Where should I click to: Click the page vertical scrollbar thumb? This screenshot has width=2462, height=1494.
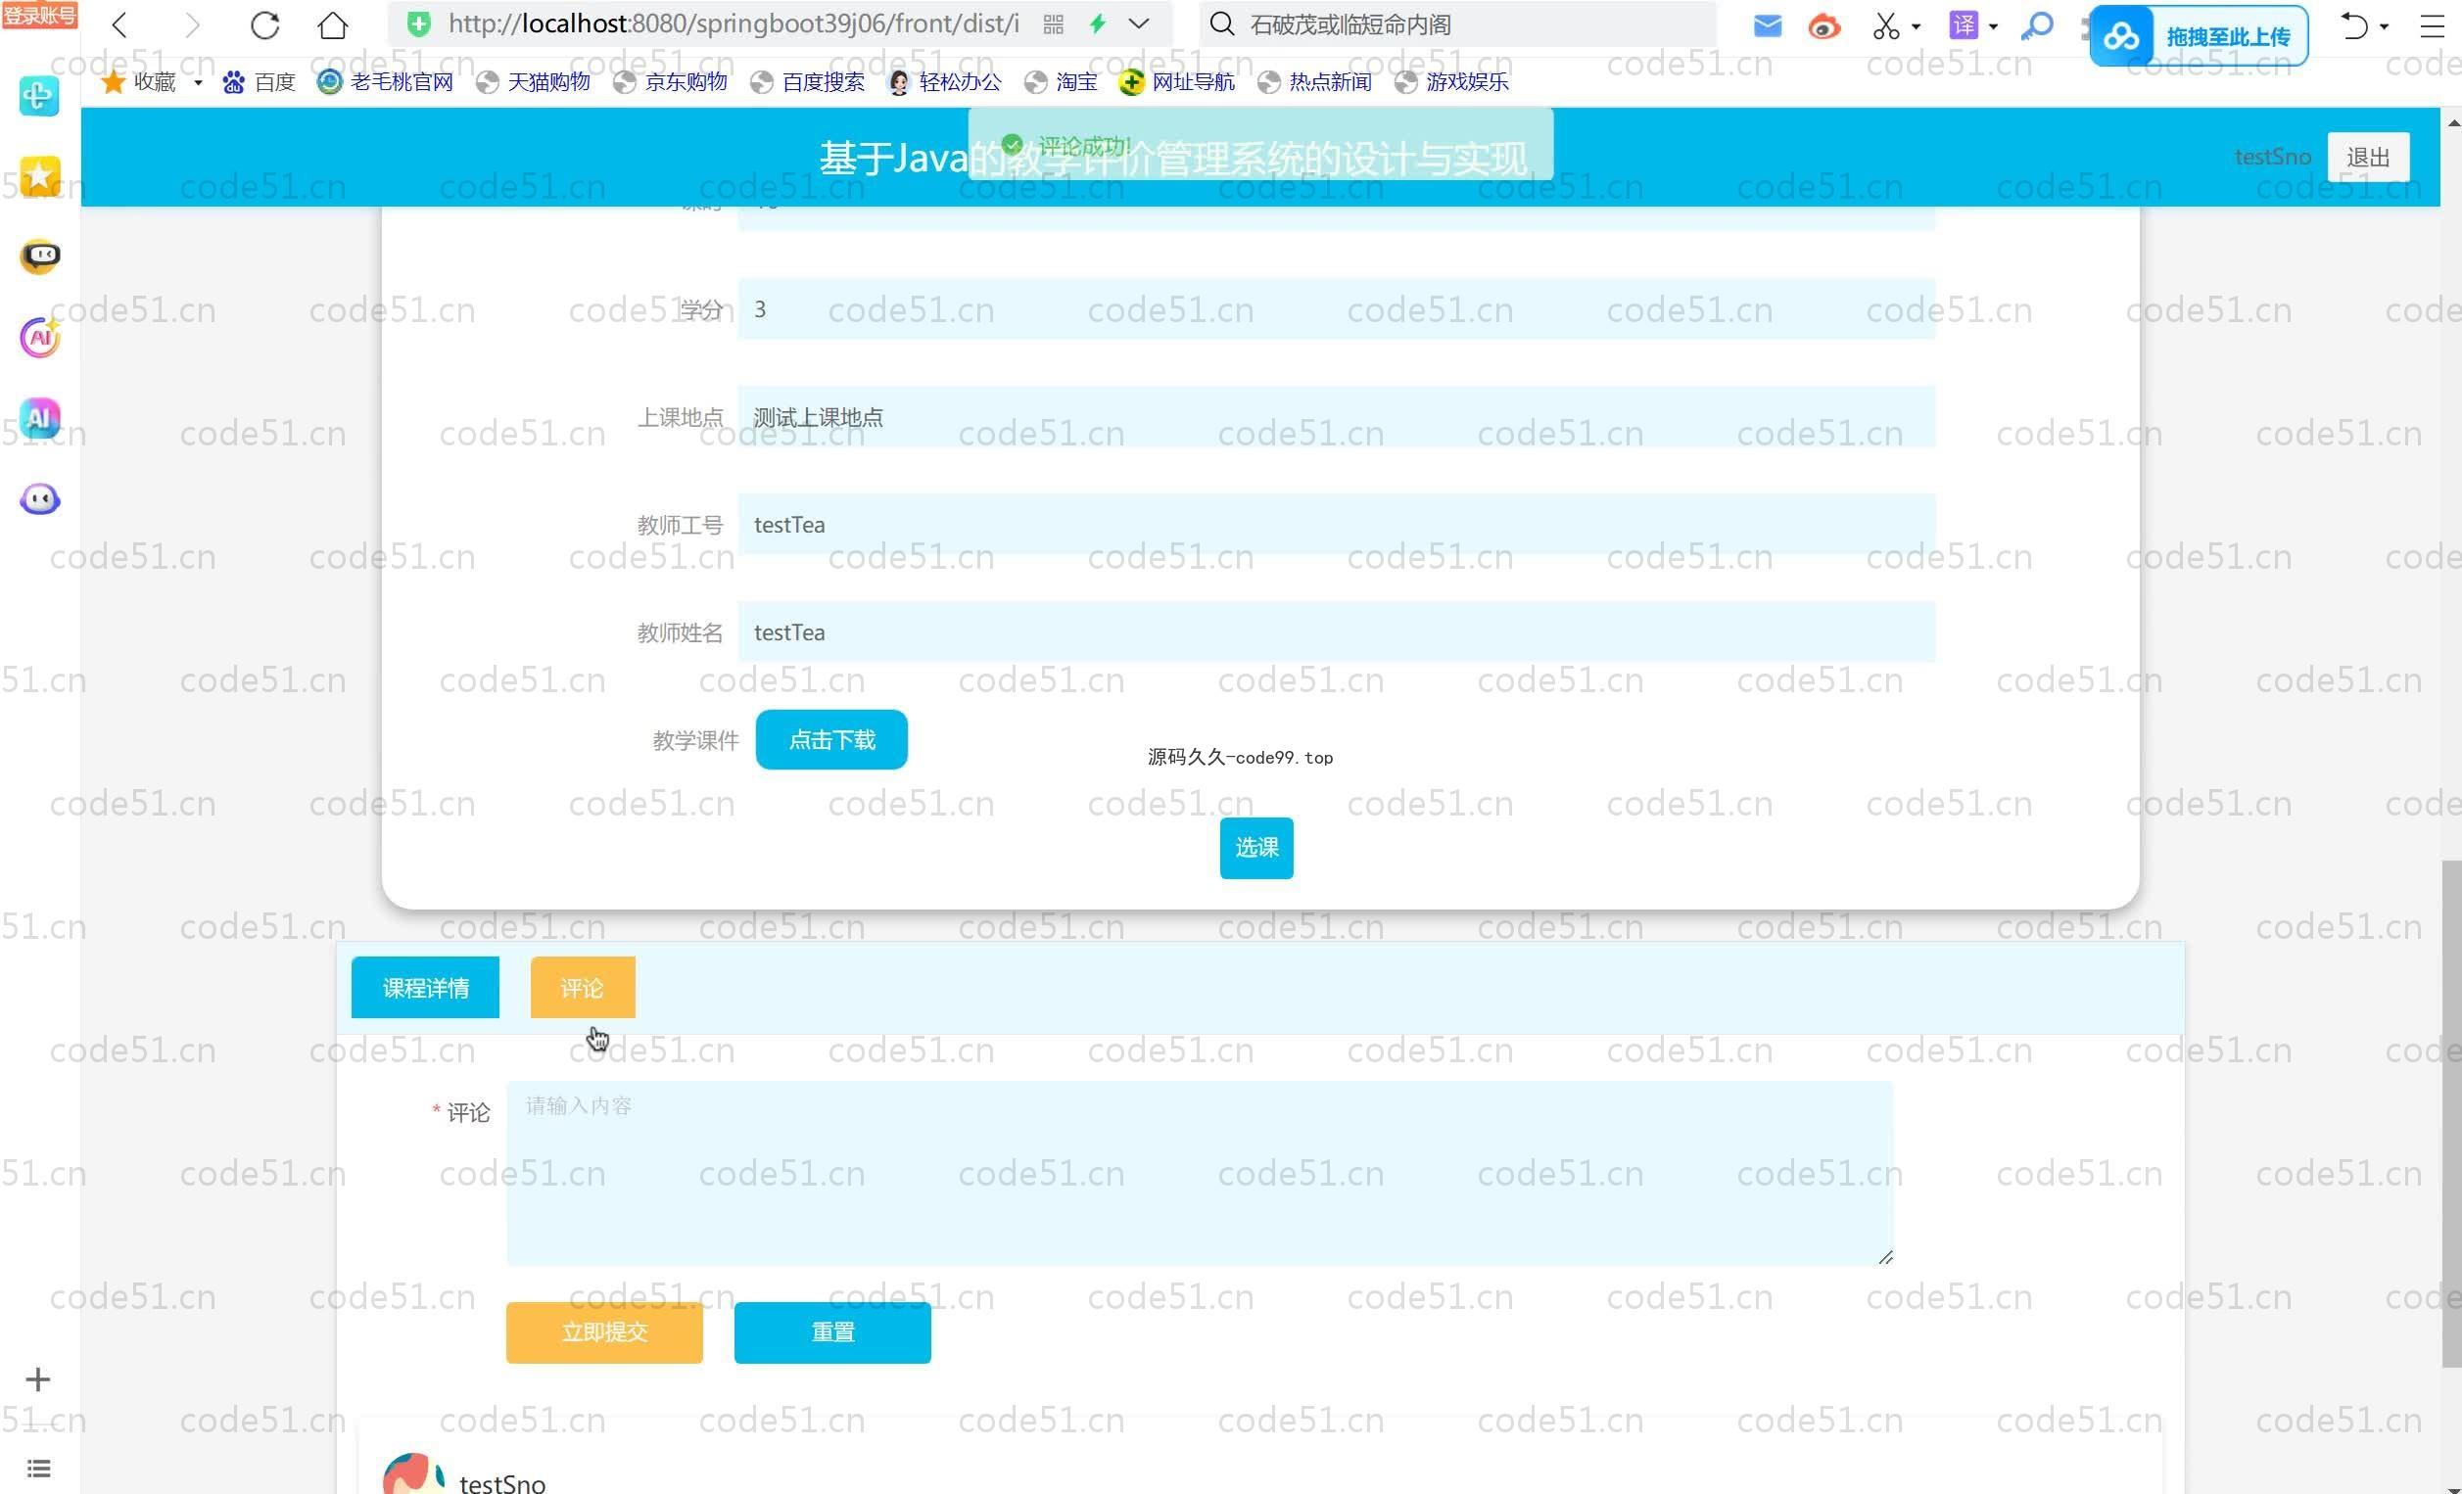point(2451,1113)
